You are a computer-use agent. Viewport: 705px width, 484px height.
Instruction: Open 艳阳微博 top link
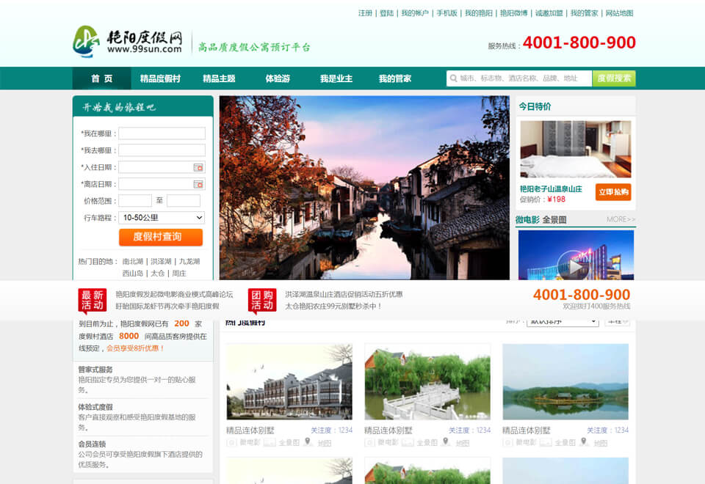pos(514,13)
